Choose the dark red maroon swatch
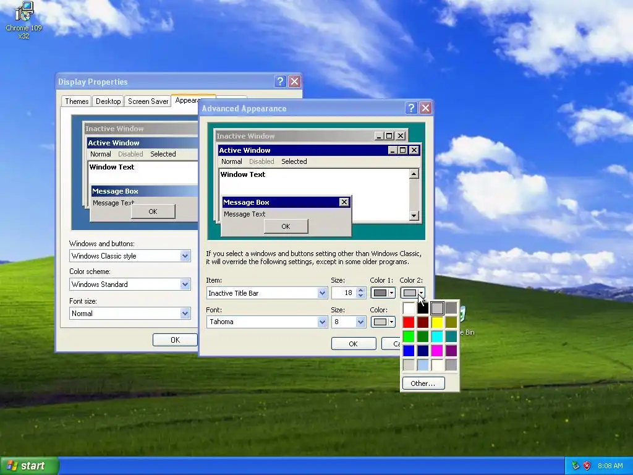The width and height of the screenshot is (633, 475). pyautogui.click(x=423, y=322)
